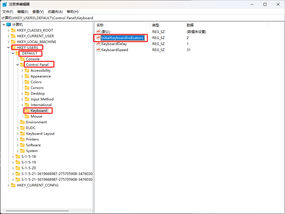Click the computer icon at tree root
The width and height of the screenshot is (285, 214).
pos(9,25)
